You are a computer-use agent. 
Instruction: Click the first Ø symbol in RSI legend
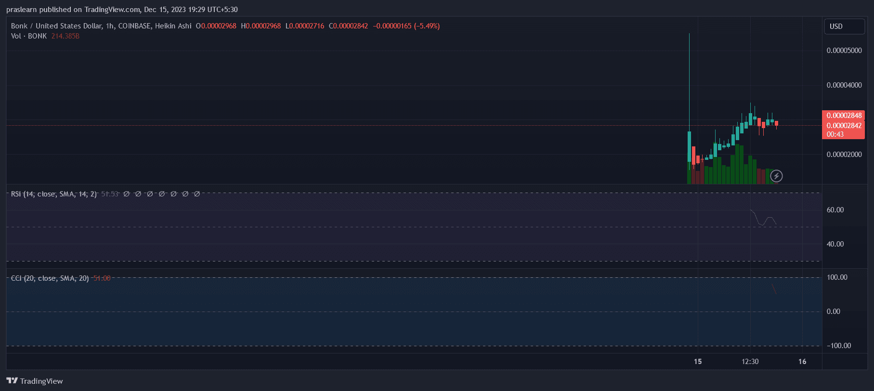pos(127,194)
